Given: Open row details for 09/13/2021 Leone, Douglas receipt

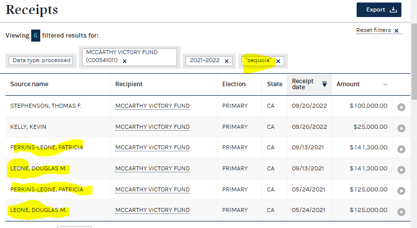Looking at the screenshot, I should click(401, 170).
